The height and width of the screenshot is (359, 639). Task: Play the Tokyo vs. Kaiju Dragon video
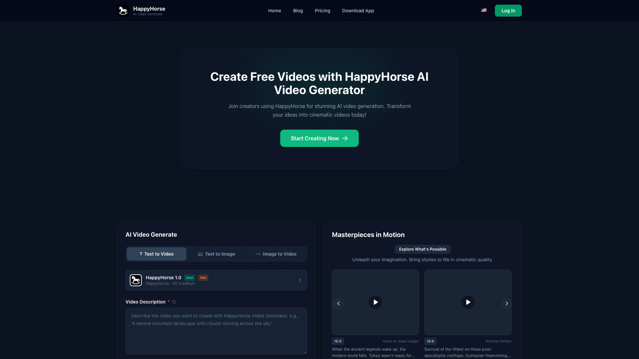375,302
